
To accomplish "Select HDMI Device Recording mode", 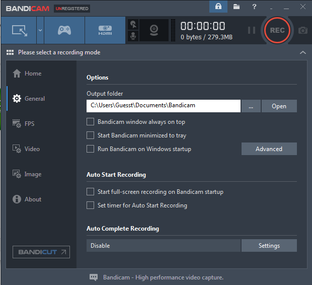I will 105,30.
